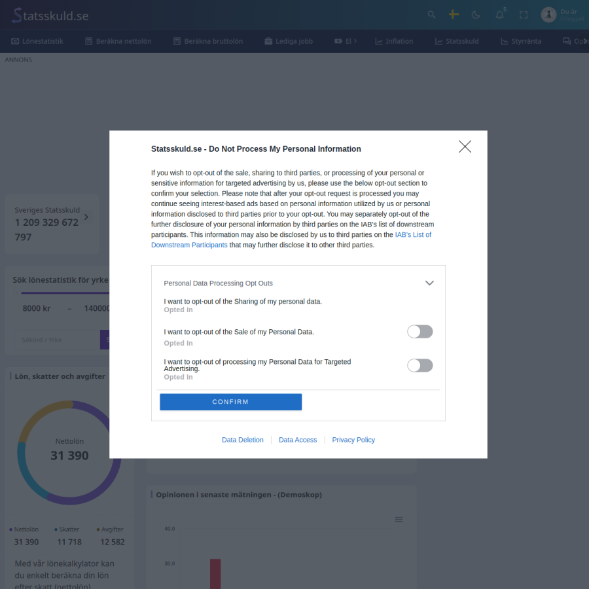This screenshot has width=589, height=589.
Task: Click the Lediga jobb briefcase icon
Action: pos(268,41)
